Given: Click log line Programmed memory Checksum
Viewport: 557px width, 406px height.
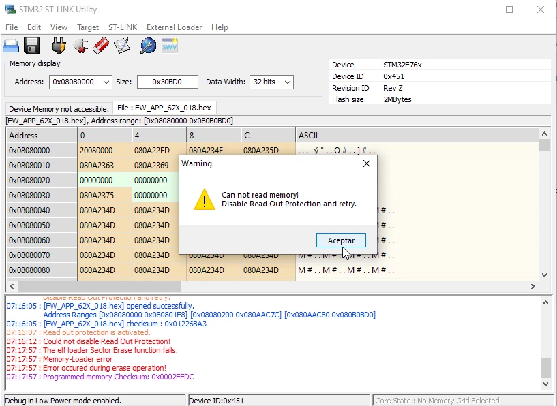Looking at the screenshot, I should click(100, 377).
